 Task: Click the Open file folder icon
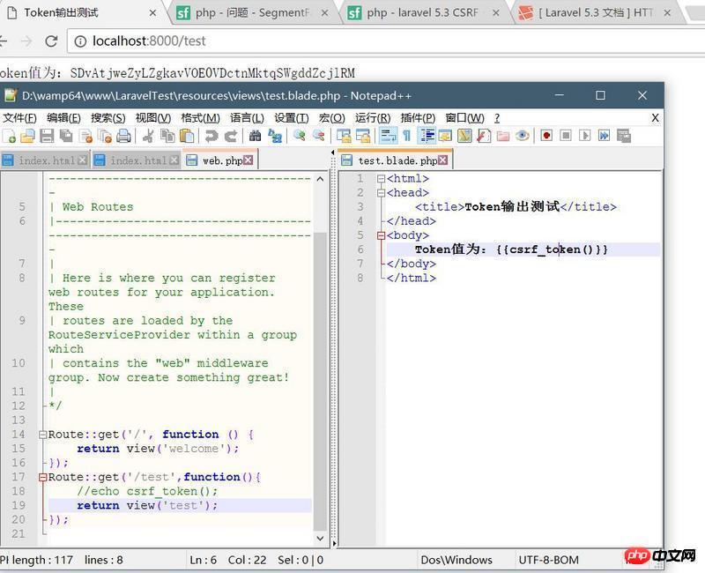(x=27, y=136)
